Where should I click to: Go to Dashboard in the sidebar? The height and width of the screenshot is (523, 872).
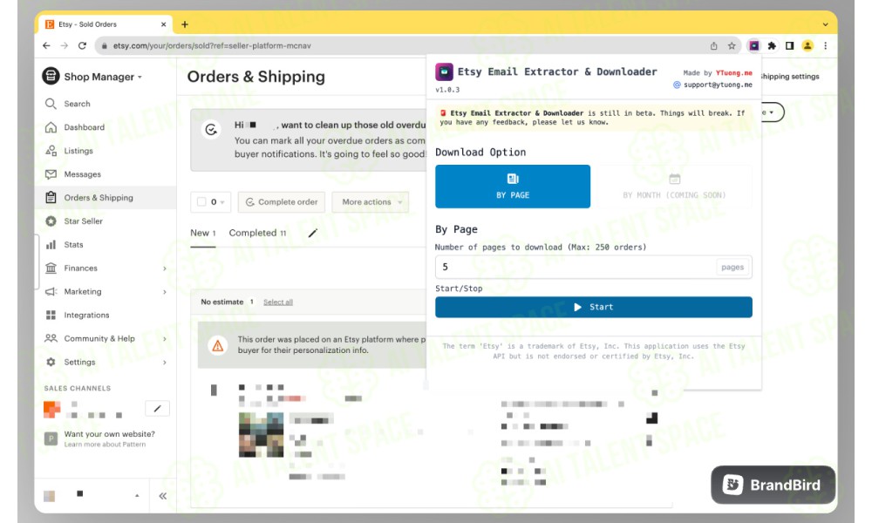[x=84, y=127]
